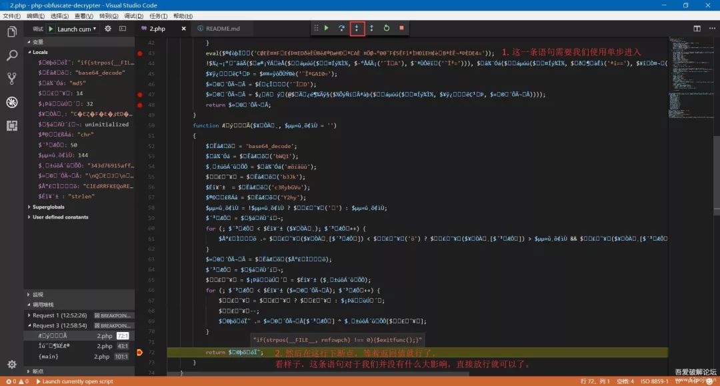Step over the next line
720x386 pixels.
point(341,28)
